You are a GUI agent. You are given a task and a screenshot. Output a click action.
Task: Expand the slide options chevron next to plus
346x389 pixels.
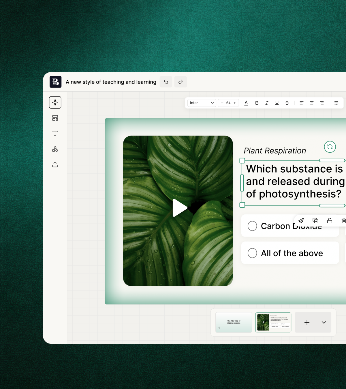[x=324, y=322]
